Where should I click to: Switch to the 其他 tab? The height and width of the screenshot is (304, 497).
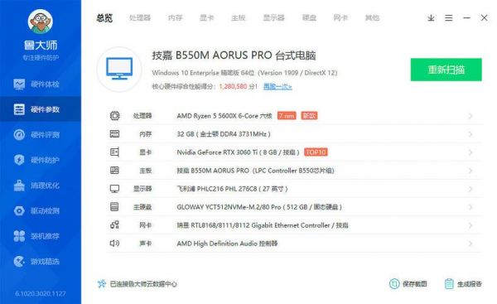(372, 17)
